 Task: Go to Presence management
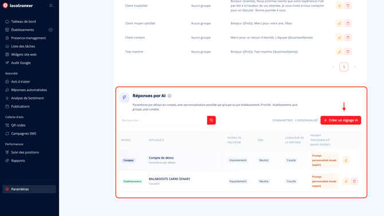(28, 38)
